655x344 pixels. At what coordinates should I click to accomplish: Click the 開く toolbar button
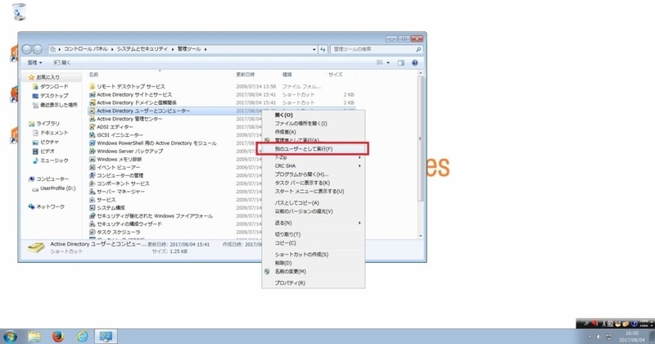click(62, 63)
